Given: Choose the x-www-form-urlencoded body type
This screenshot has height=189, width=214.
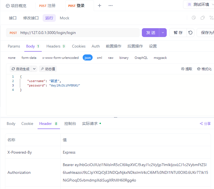Looking at the screenshot, I should [x=60, y=58].
